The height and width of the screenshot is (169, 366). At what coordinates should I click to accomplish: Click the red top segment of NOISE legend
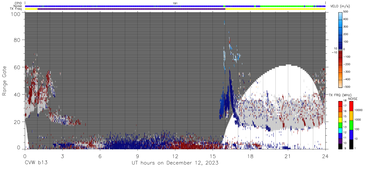(x=351, y=106)
